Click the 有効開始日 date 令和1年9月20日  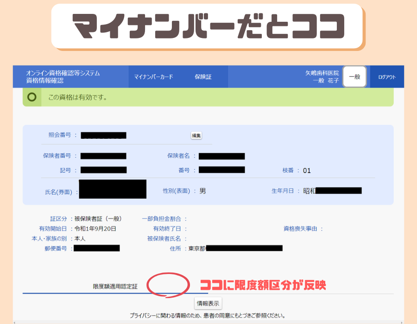pos(95,229)
